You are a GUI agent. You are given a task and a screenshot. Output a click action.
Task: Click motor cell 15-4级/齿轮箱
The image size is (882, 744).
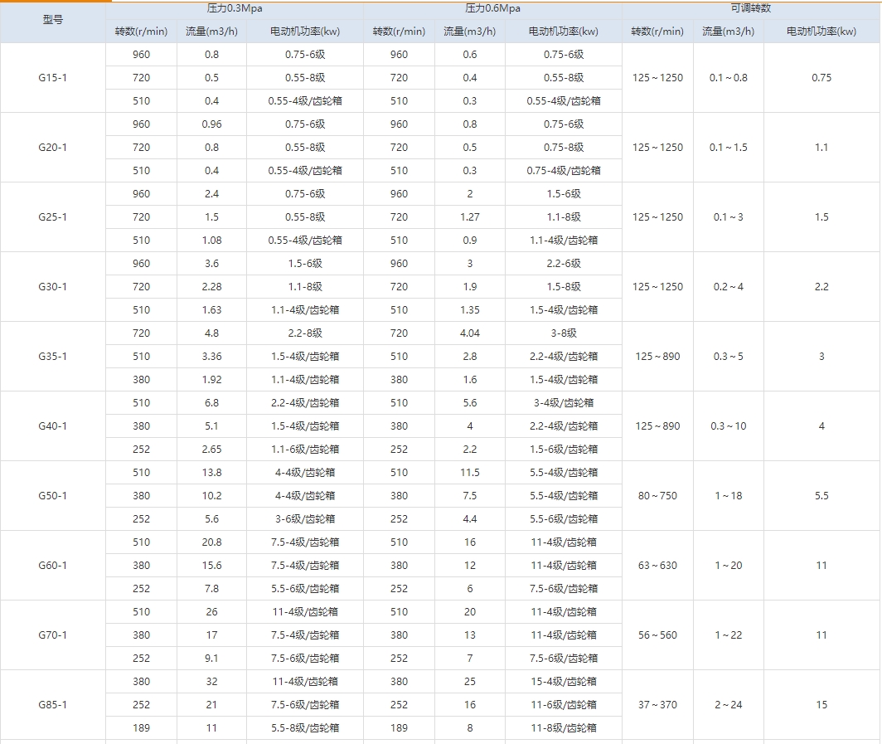click(564, 682)
